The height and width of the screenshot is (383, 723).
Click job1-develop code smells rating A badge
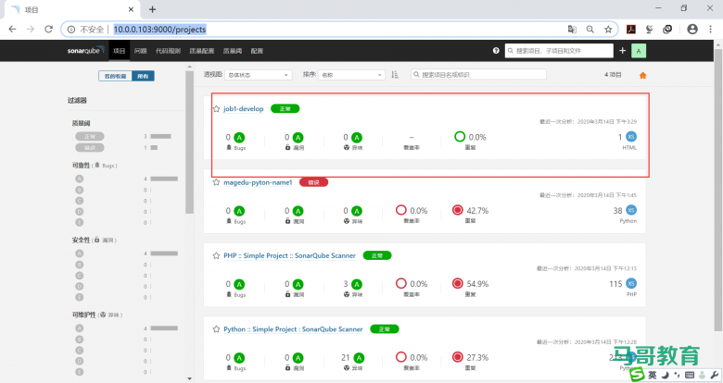357,137
